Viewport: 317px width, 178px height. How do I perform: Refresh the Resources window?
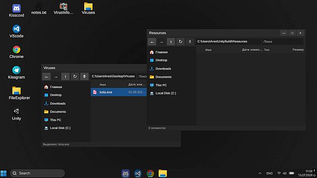pyautogui.click(x=180, y=42)
